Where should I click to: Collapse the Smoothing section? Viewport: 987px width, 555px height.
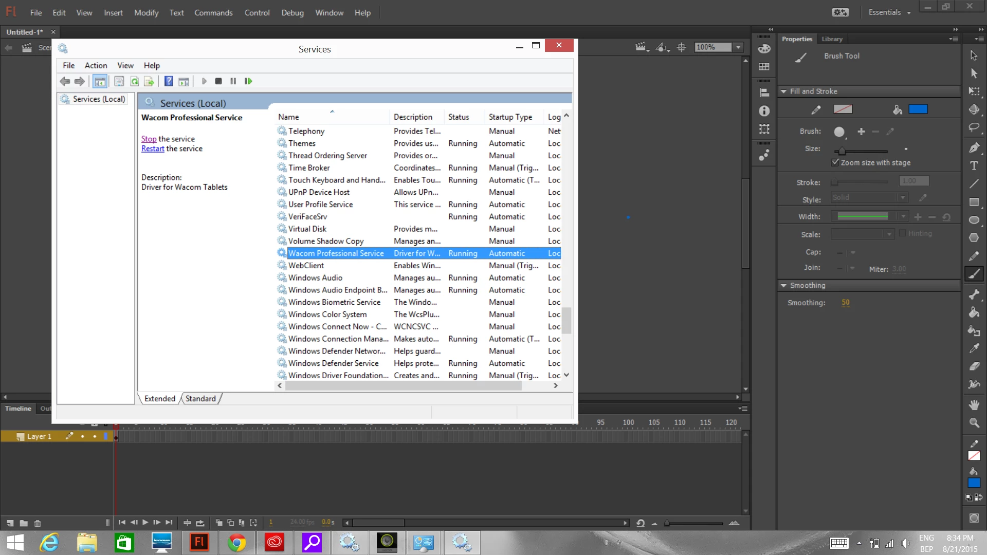[783, 286]
